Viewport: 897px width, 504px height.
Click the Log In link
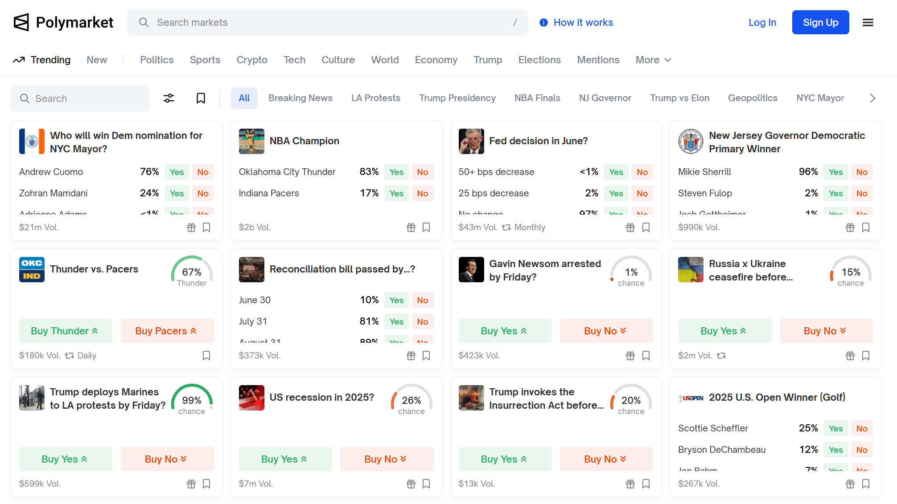pyautogui.click(x=762, y=22)
